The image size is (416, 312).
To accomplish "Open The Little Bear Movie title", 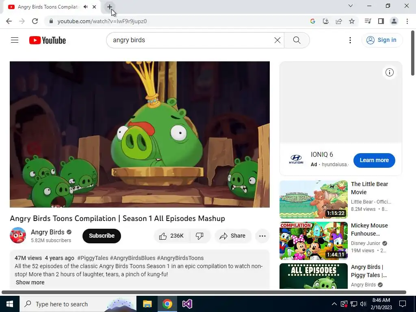I will (x=369, y=188).
